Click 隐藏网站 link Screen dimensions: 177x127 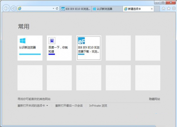click(x=155, y=99)
